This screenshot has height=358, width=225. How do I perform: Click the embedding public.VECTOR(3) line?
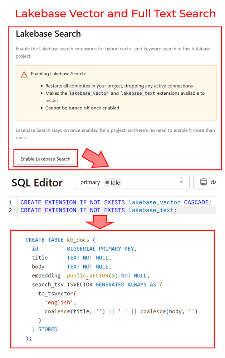(x=91, y=275)
